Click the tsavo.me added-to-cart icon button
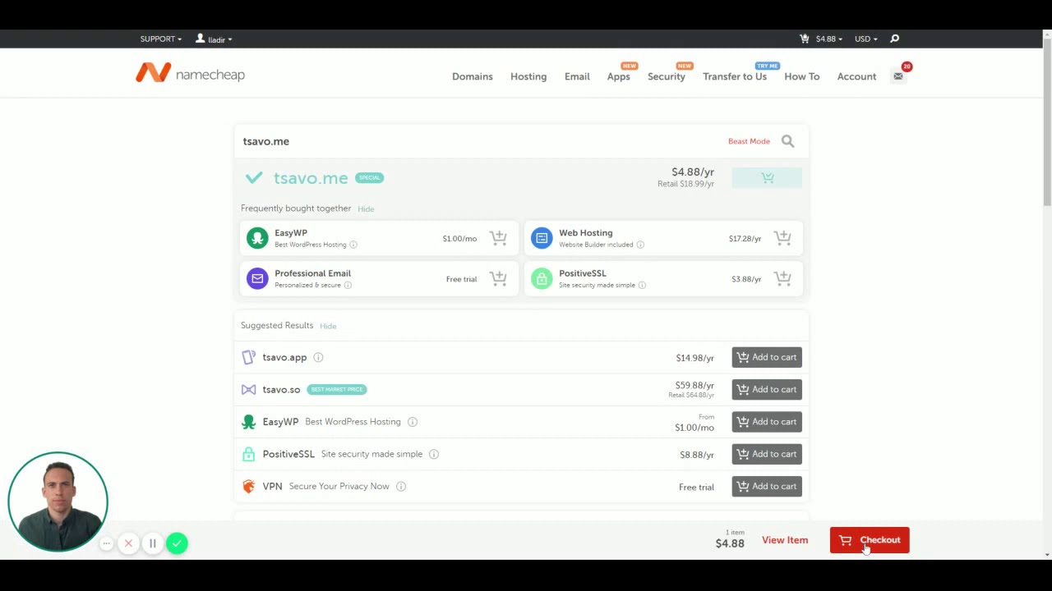 coord(767,177)
